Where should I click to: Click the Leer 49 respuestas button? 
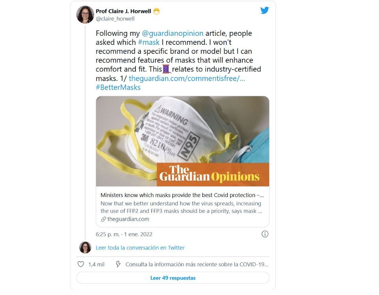point(173,278)
